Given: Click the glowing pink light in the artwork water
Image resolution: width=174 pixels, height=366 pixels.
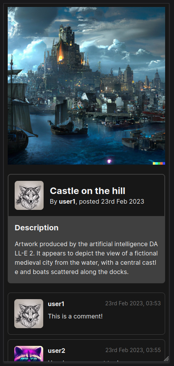Looking at the screenshot, I should (x=109, y=161).
